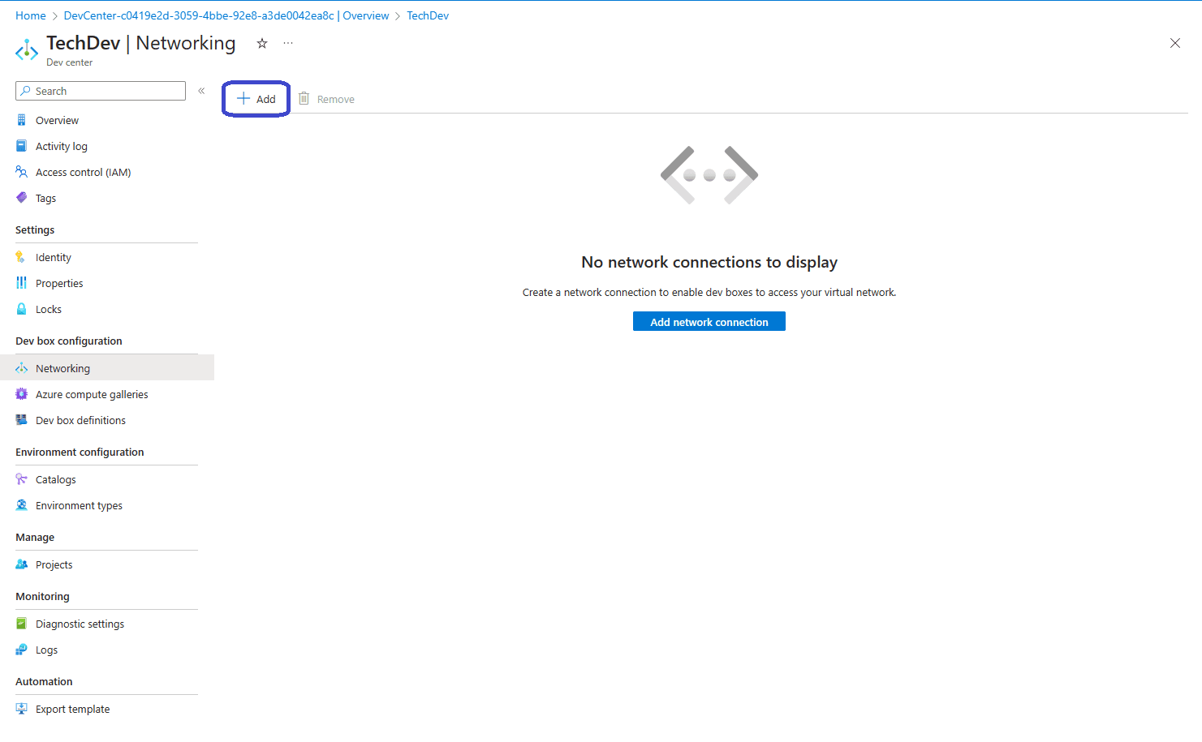Open Catalogs under Environment configuration
Screen dimensions: 1202x742
point(55,480)
